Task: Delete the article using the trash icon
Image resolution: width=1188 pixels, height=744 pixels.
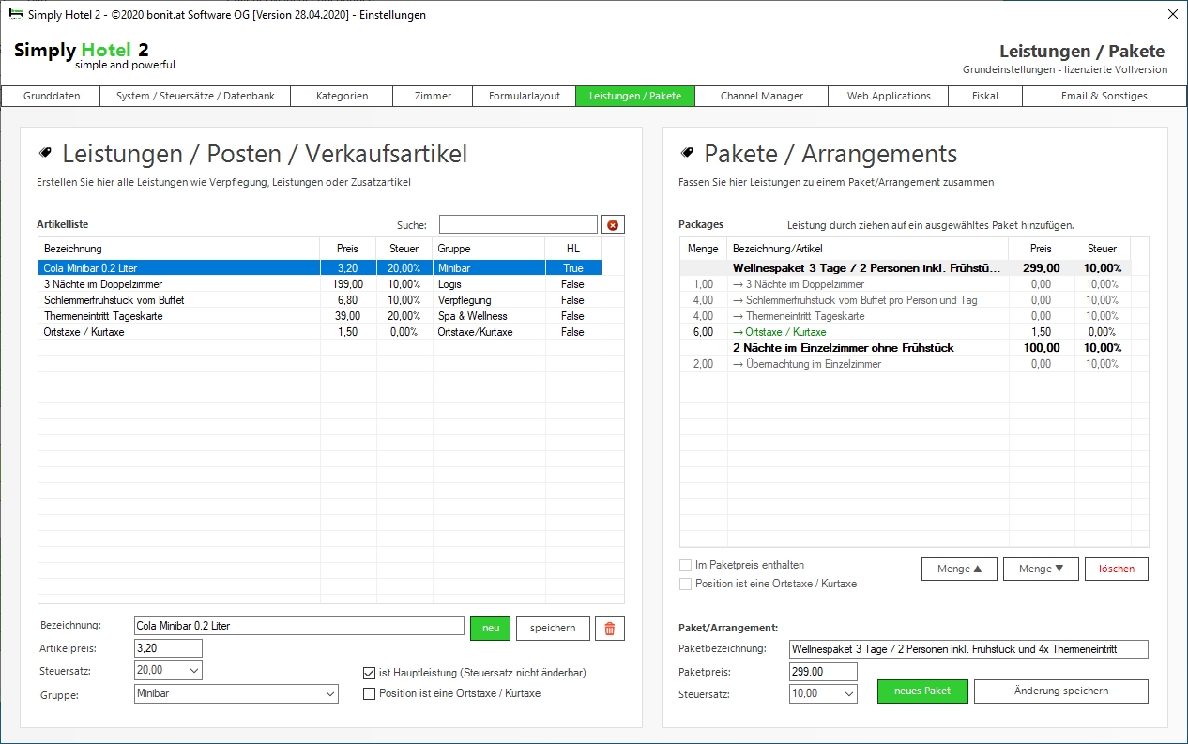Action: point(609,629)
